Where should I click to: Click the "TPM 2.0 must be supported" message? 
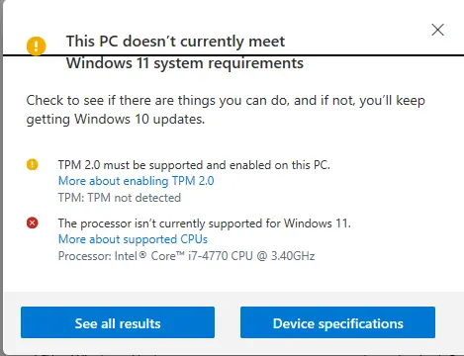[x=194, y=165]
